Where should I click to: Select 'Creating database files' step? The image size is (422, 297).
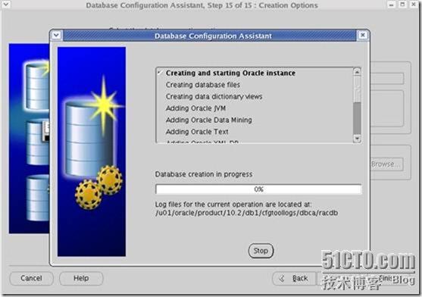pos(202,85)
